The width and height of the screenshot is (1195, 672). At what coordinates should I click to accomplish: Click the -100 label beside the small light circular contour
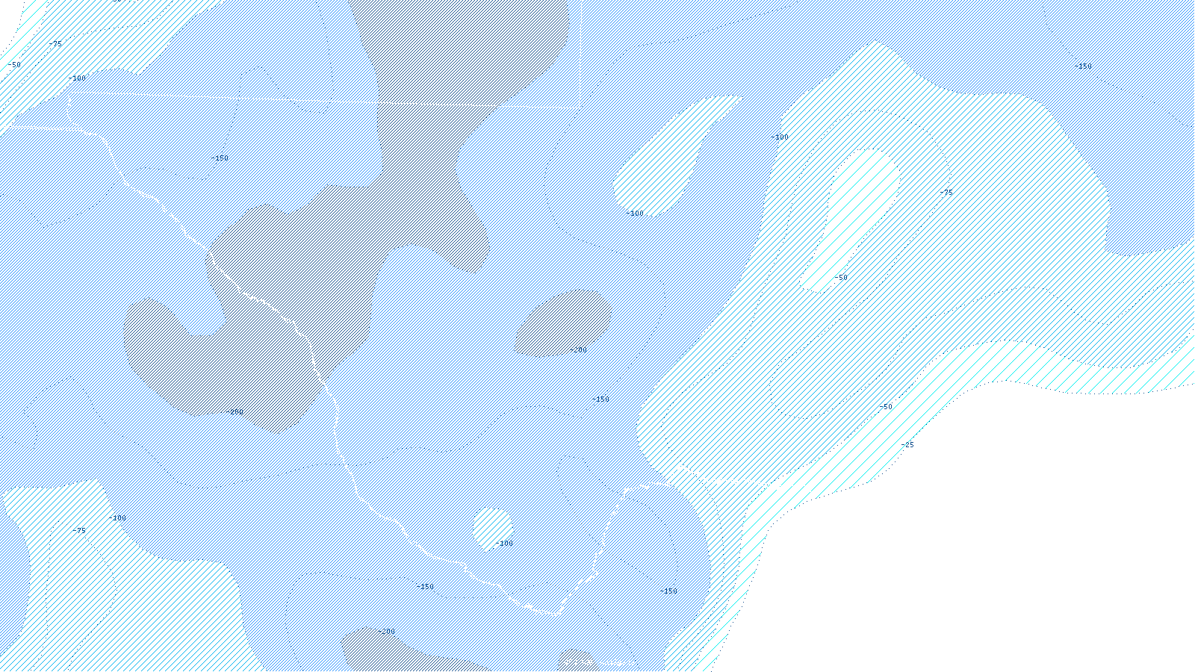[x=505, y=544]
